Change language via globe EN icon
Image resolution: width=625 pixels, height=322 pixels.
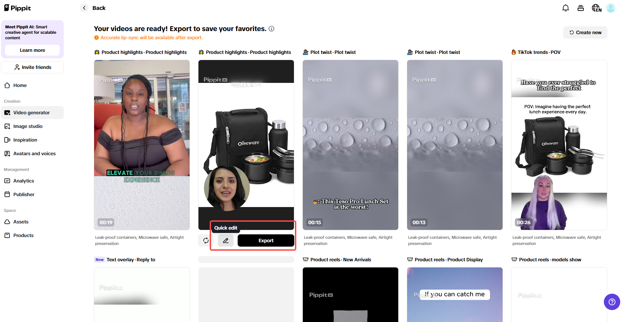coord(597,8)
